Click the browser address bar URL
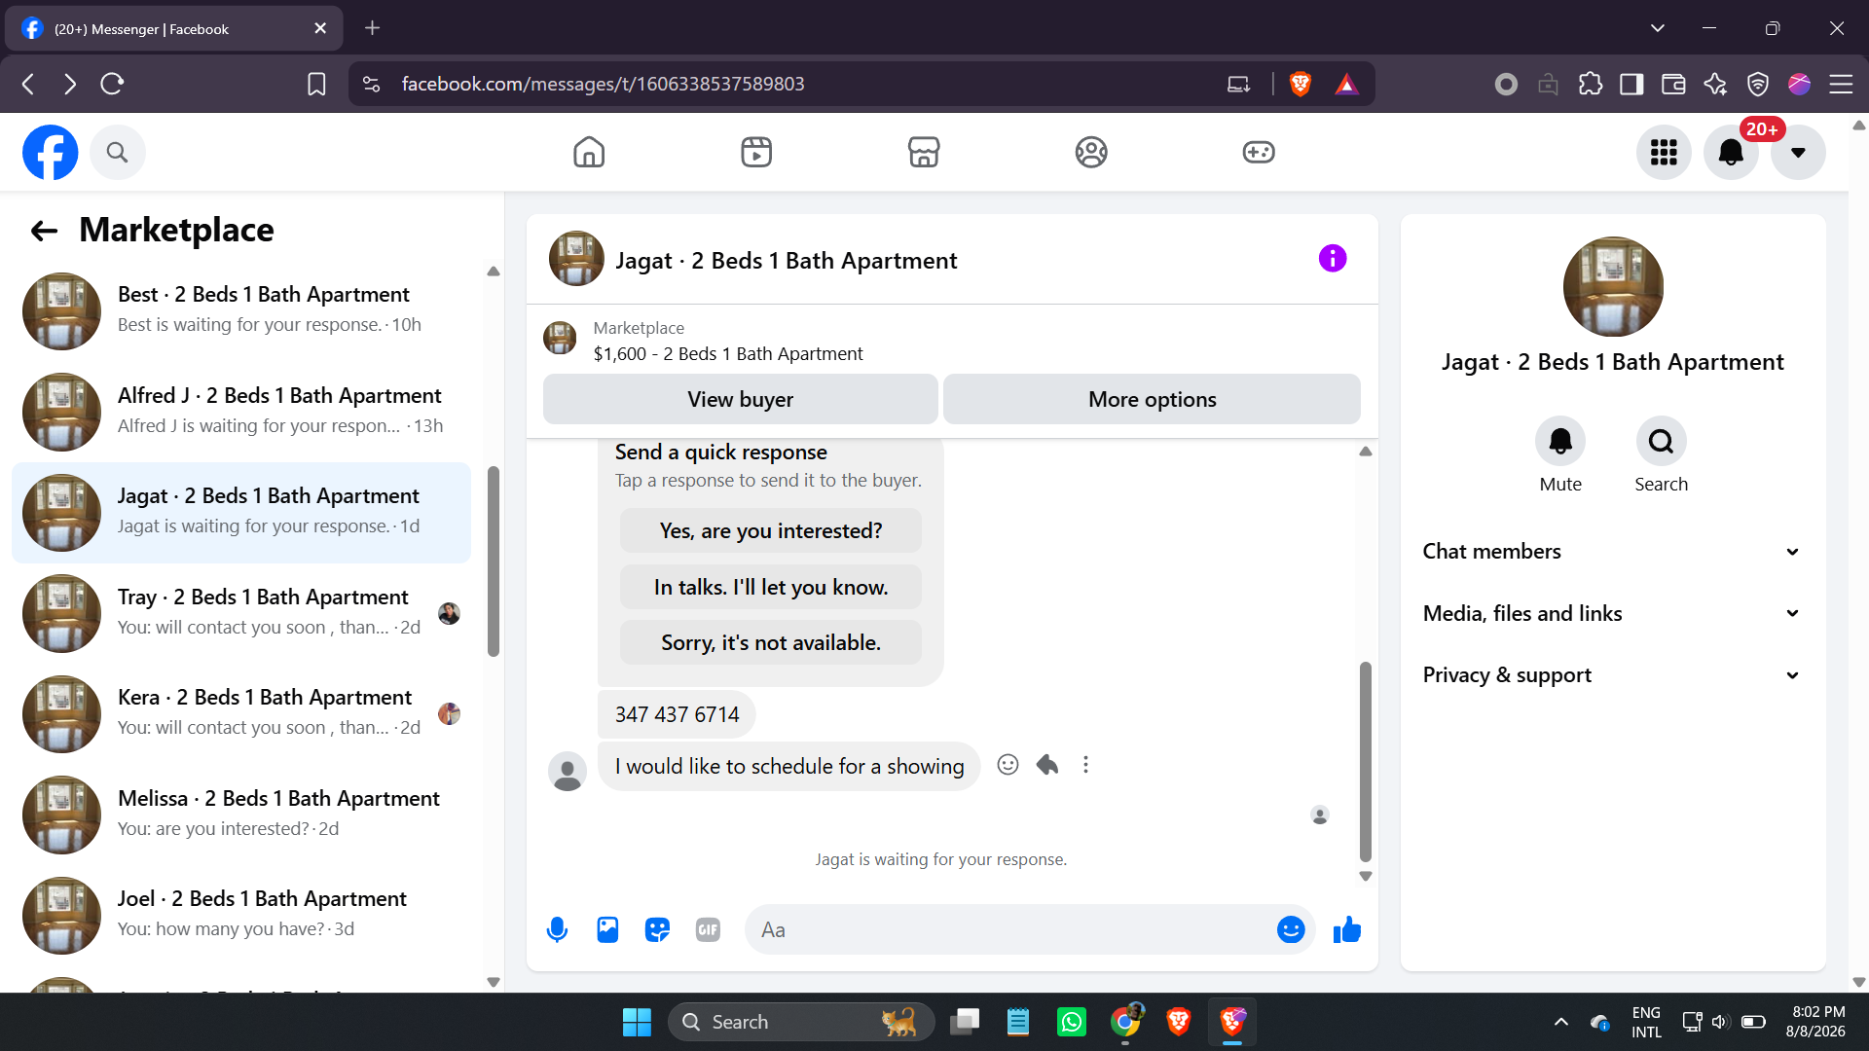Image resolution: width=1869 pixels, height=1051 pixels. coord(604,84)
